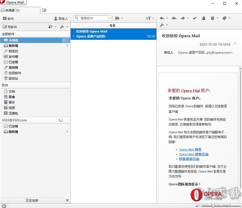Open 已发箱 under 全部邮件

point(35,62)
